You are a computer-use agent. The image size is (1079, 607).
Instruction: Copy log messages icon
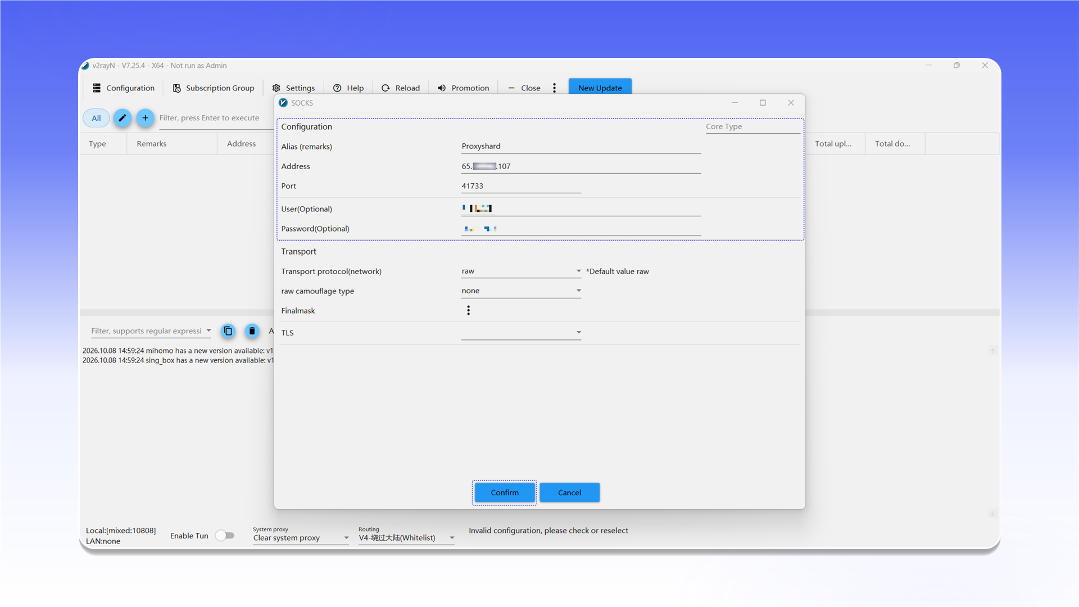click(228, 331)
